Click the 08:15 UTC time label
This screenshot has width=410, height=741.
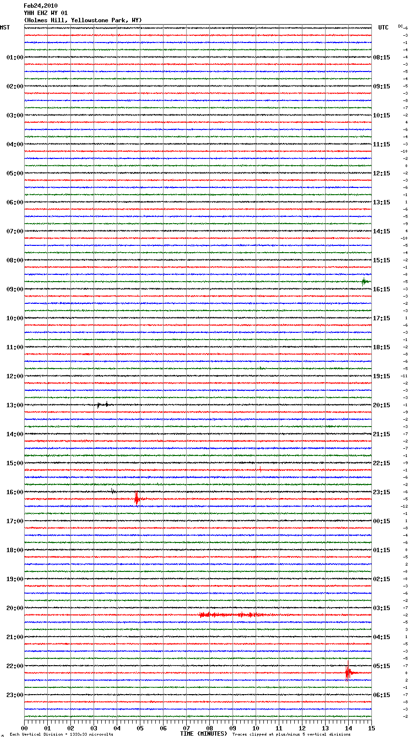pyautogui.click(x=382, y=57)
